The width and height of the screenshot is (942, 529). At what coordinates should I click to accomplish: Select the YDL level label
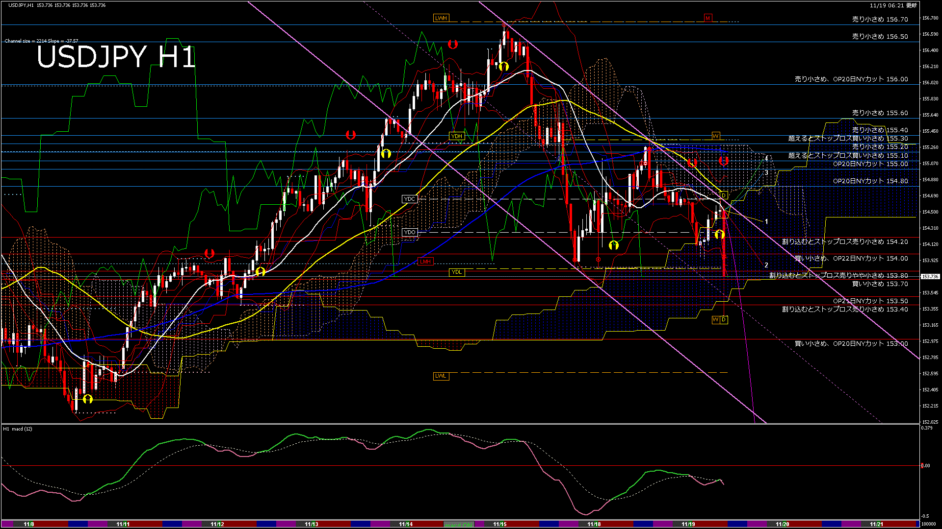(457, 272)
